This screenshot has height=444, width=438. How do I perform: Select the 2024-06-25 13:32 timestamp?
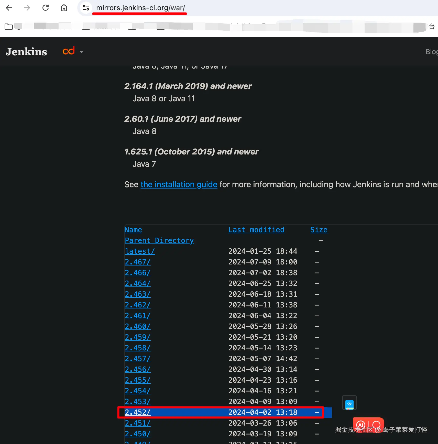263,283
